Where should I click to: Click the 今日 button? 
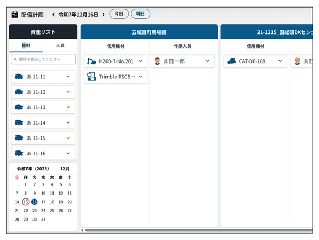click(x=119, y=14)
